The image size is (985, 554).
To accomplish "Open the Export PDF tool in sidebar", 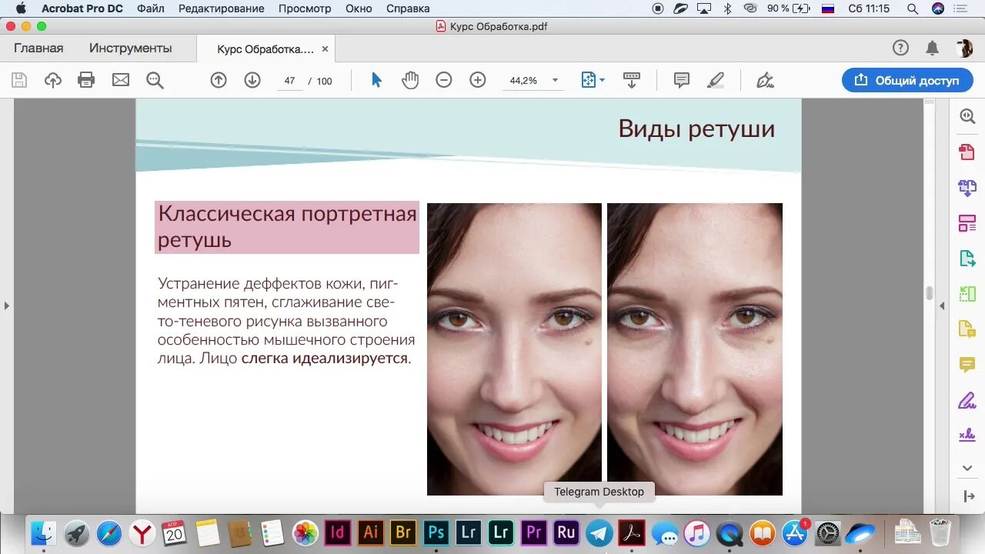I will tap(967, 259).
